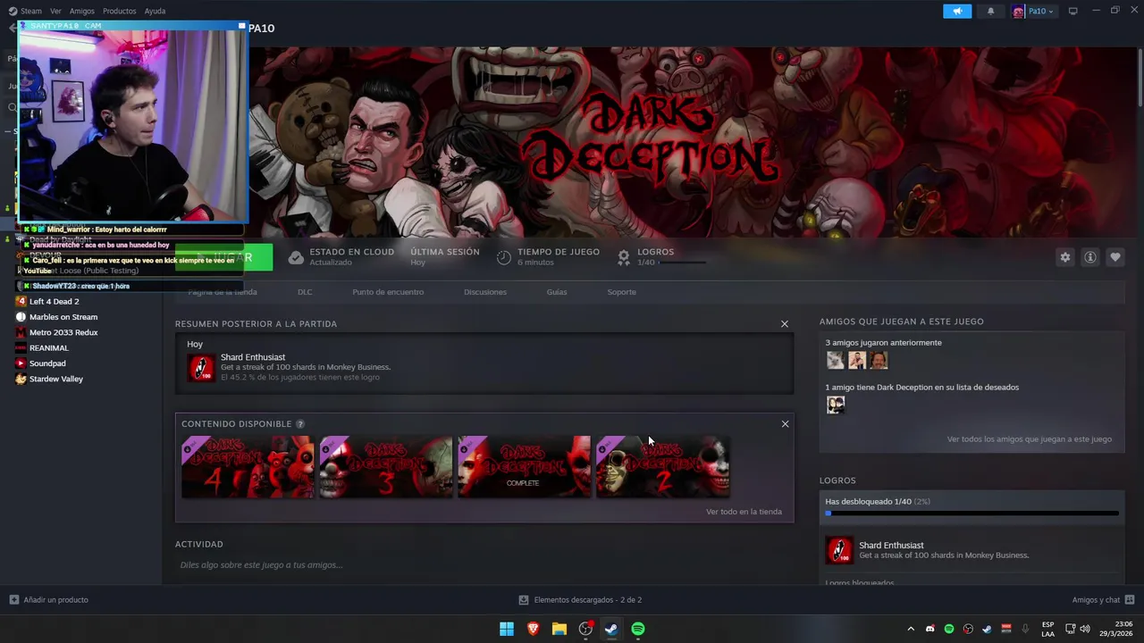Open the Ayuda menu
Screen dimensions: 1144x643
click(155, 12)
